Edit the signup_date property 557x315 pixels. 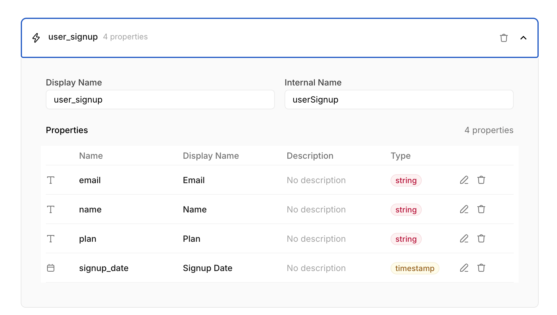pos(464,268)
